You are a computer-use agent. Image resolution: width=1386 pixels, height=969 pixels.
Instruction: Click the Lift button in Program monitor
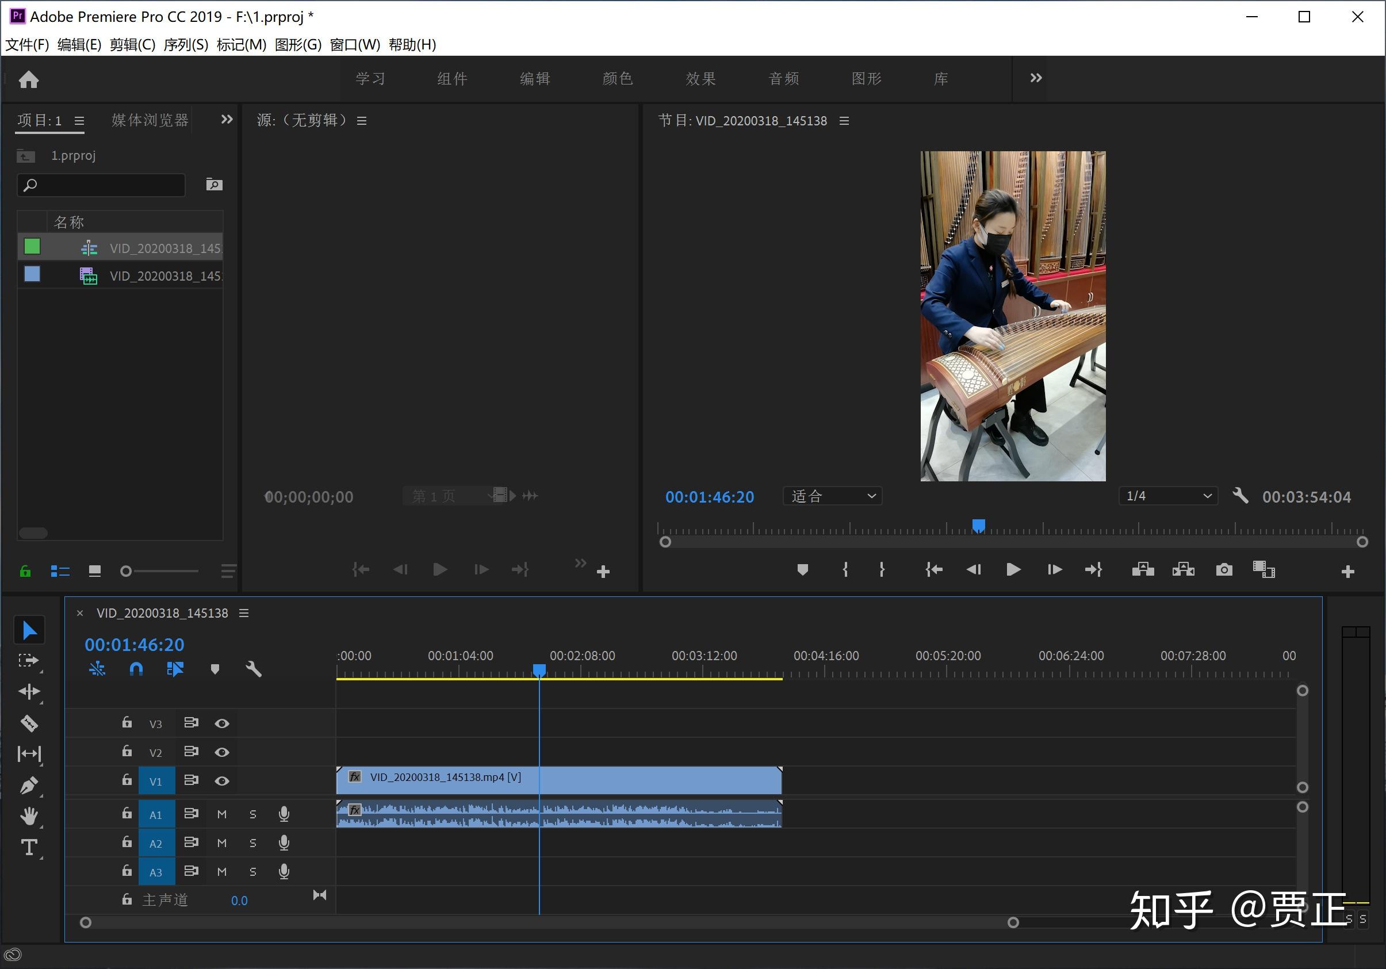coord(1143,569)
